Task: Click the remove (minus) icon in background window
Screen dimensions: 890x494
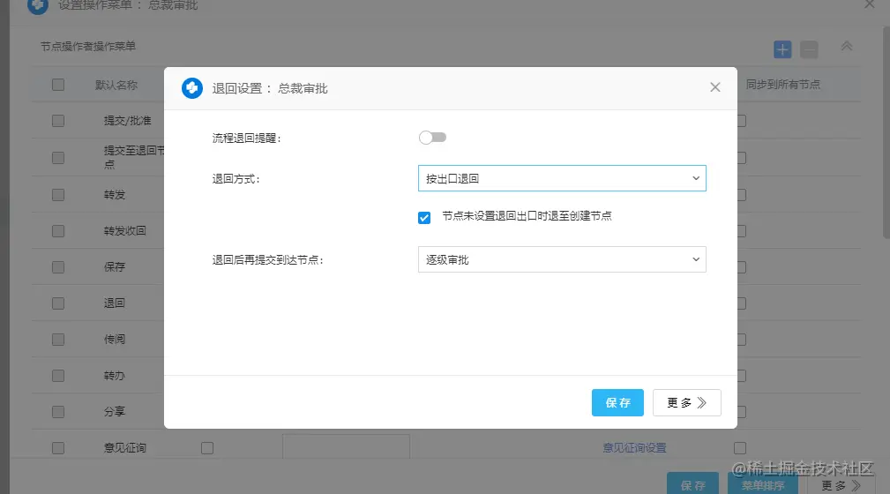Action: click(809, 49)
